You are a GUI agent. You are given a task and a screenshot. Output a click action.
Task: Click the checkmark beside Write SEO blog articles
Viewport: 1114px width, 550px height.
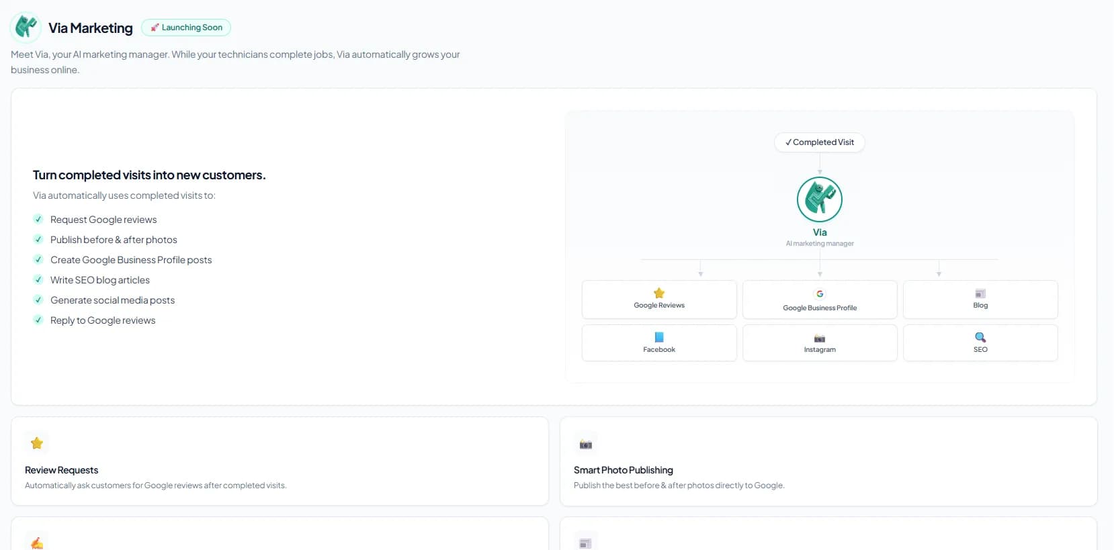click(38, 279)
